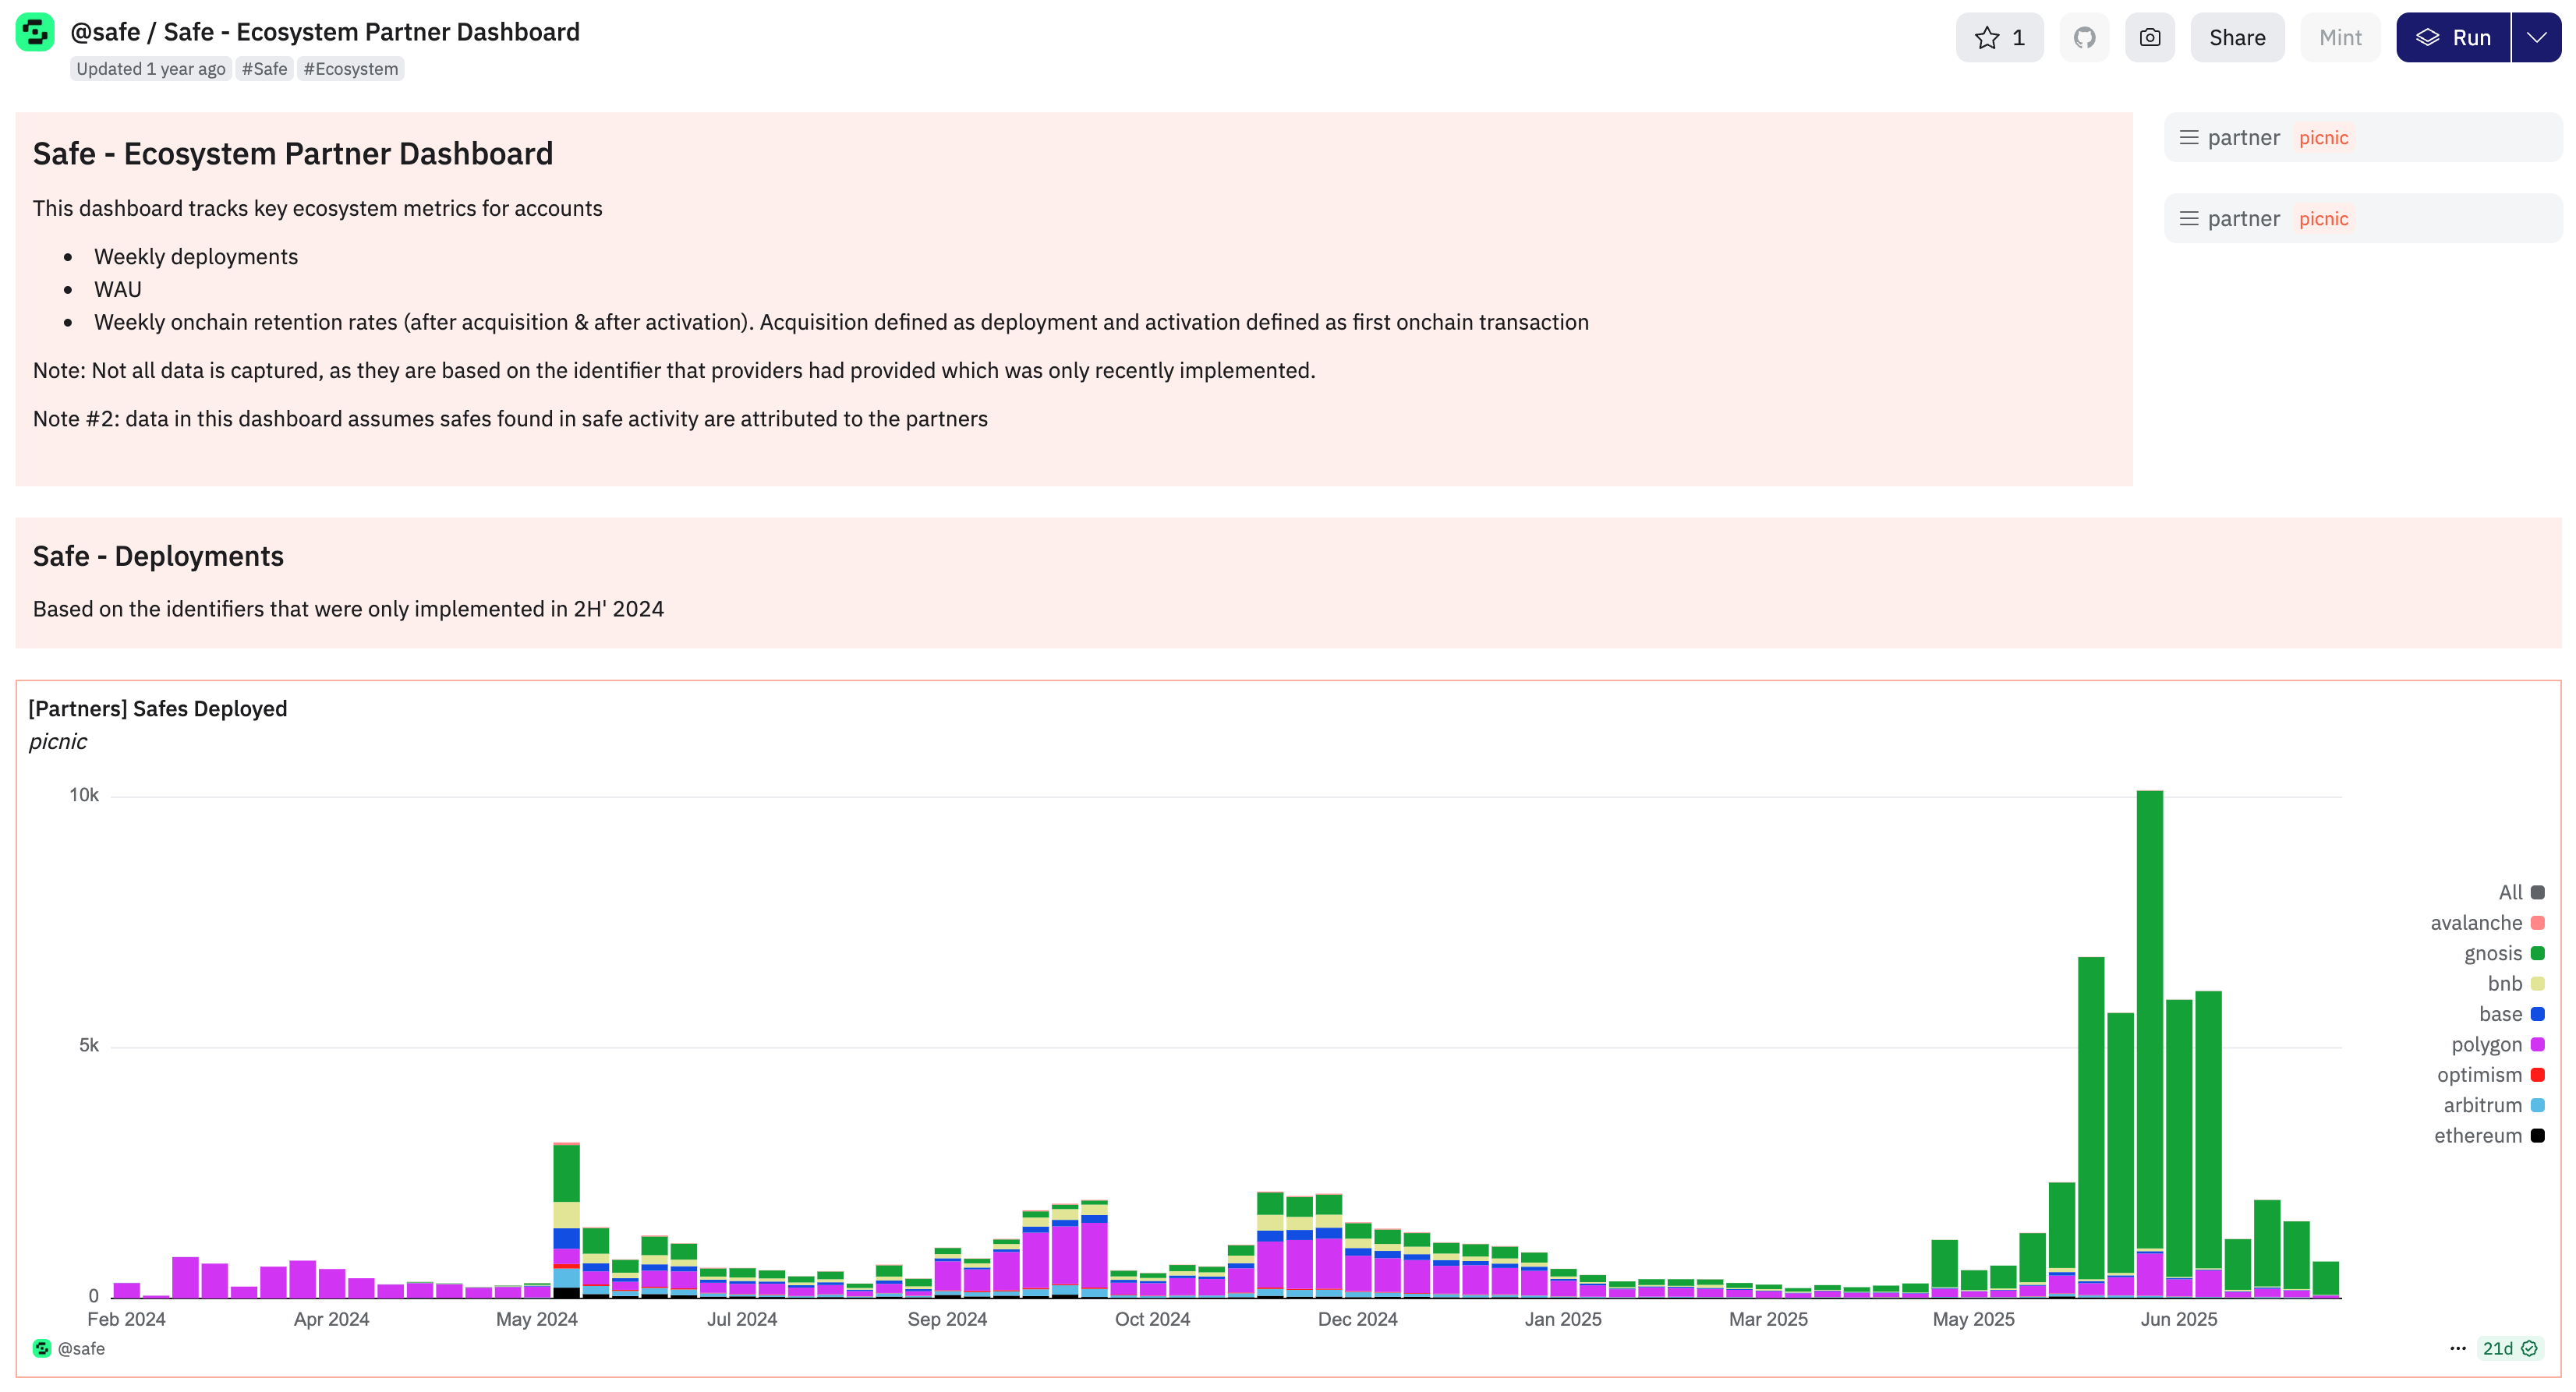Toggle the gnosis series in legend
The image size is (2576, 1392).
pyautogui.click(x=2503, y=954)
